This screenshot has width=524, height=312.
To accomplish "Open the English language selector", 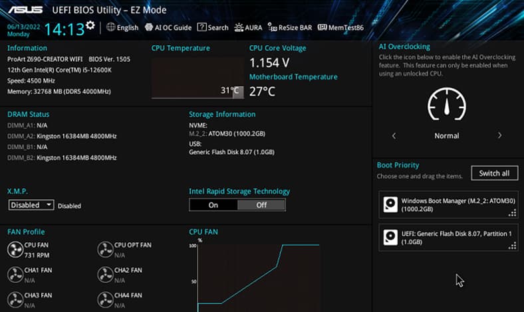I will click(122, 28).
